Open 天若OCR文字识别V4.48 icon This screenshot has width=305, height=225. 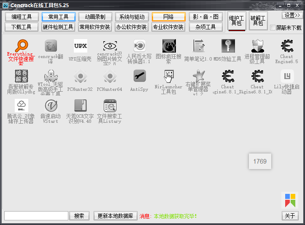tap(81, 106)
